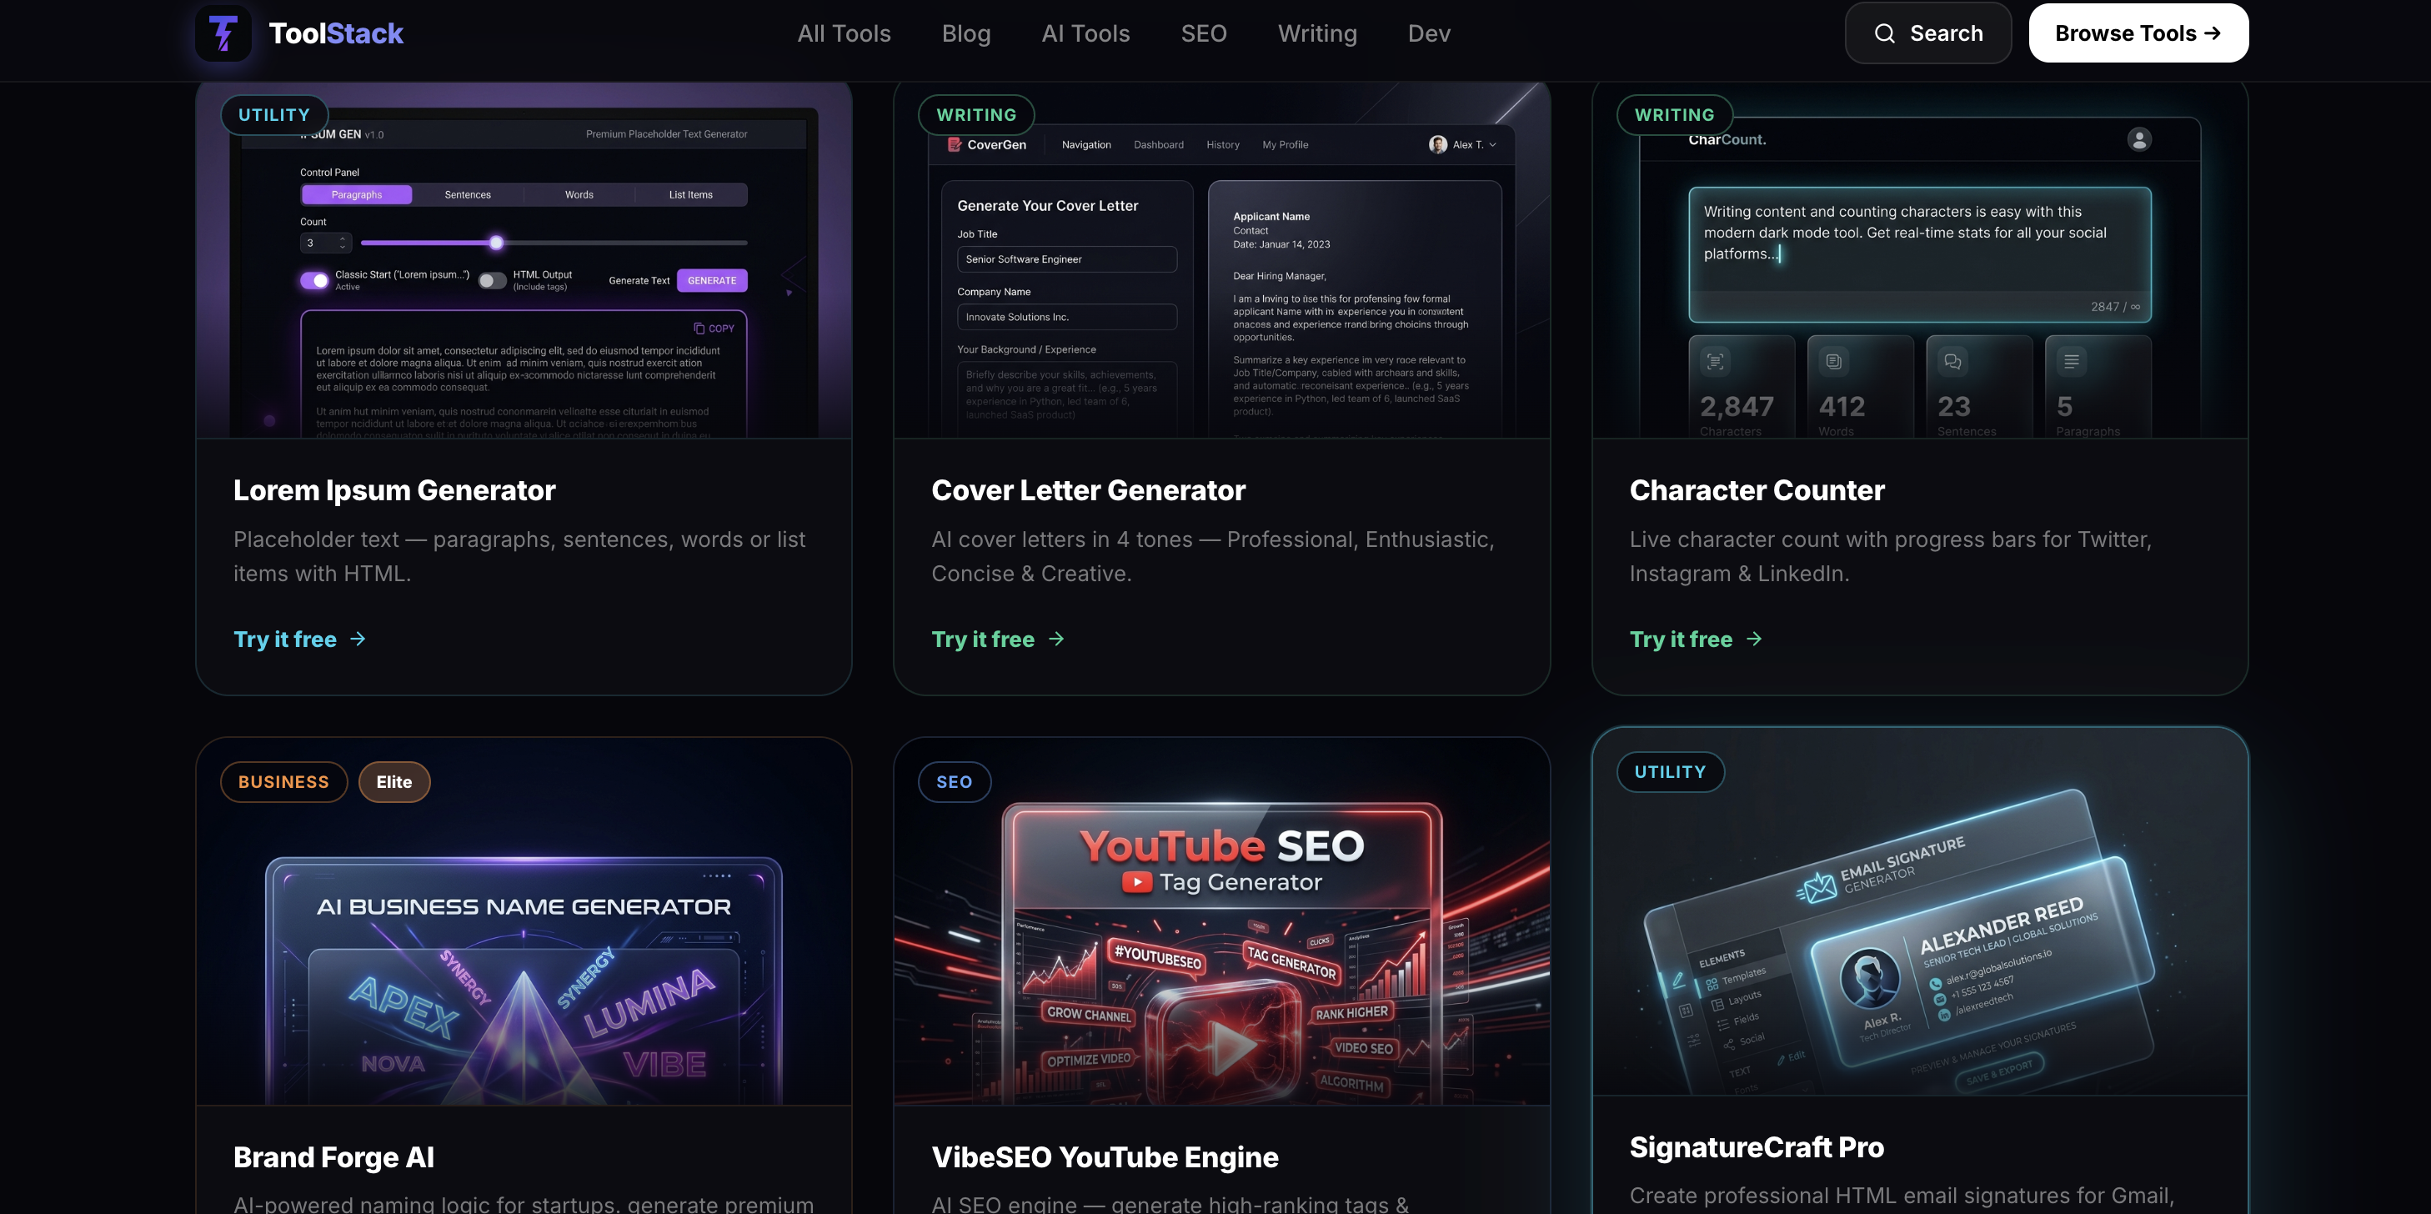Click the Paragraphs stat icon in CharCount

[x=2072, y=360]
